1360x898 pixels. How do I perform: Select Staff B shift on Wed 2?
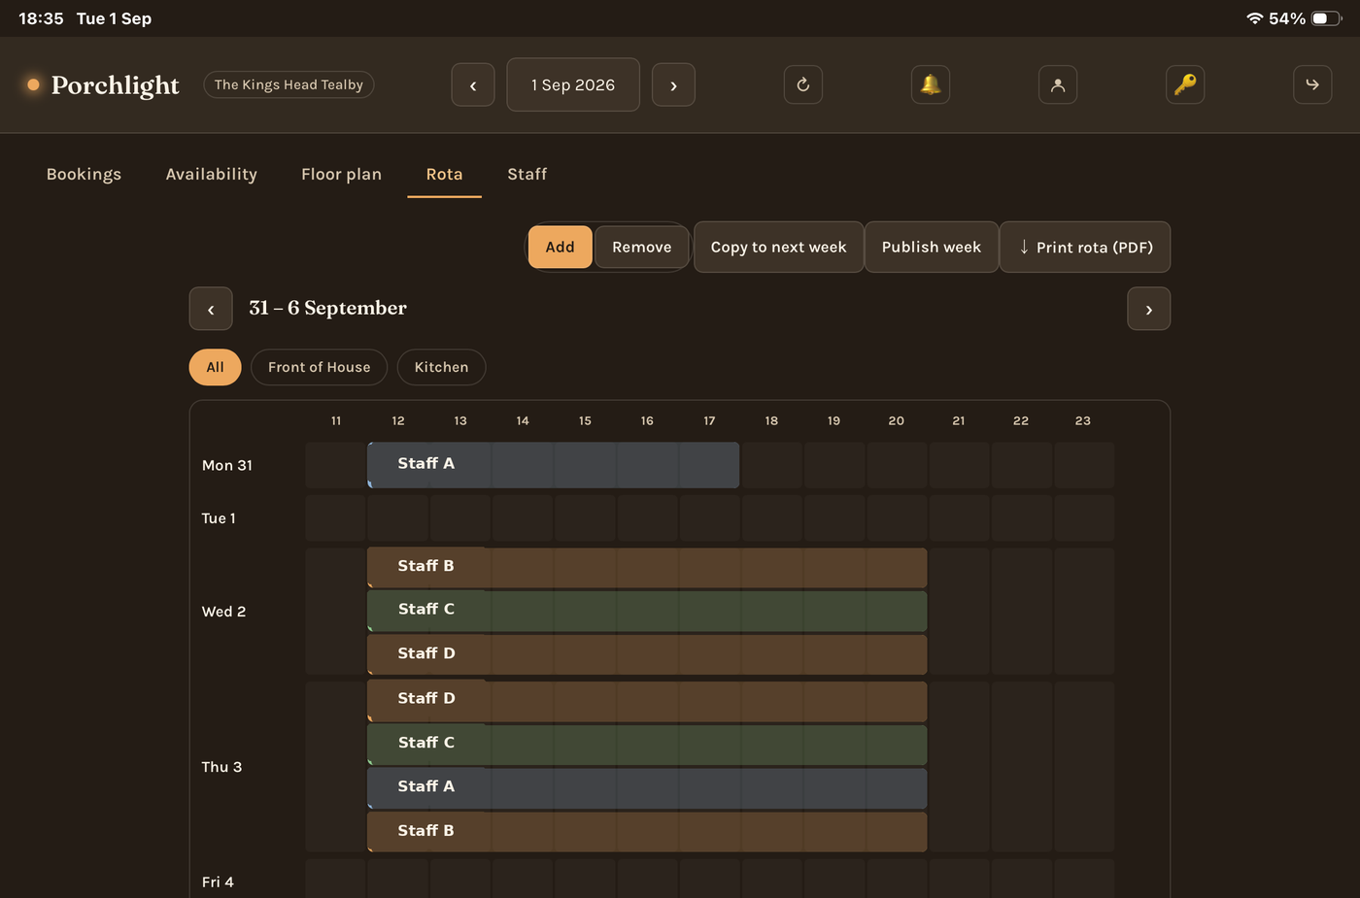[x=647, y=567]
